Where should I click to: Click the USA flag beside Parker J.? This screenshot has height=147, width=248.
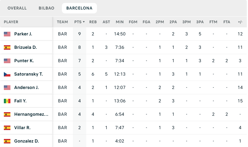click(7, 34)
